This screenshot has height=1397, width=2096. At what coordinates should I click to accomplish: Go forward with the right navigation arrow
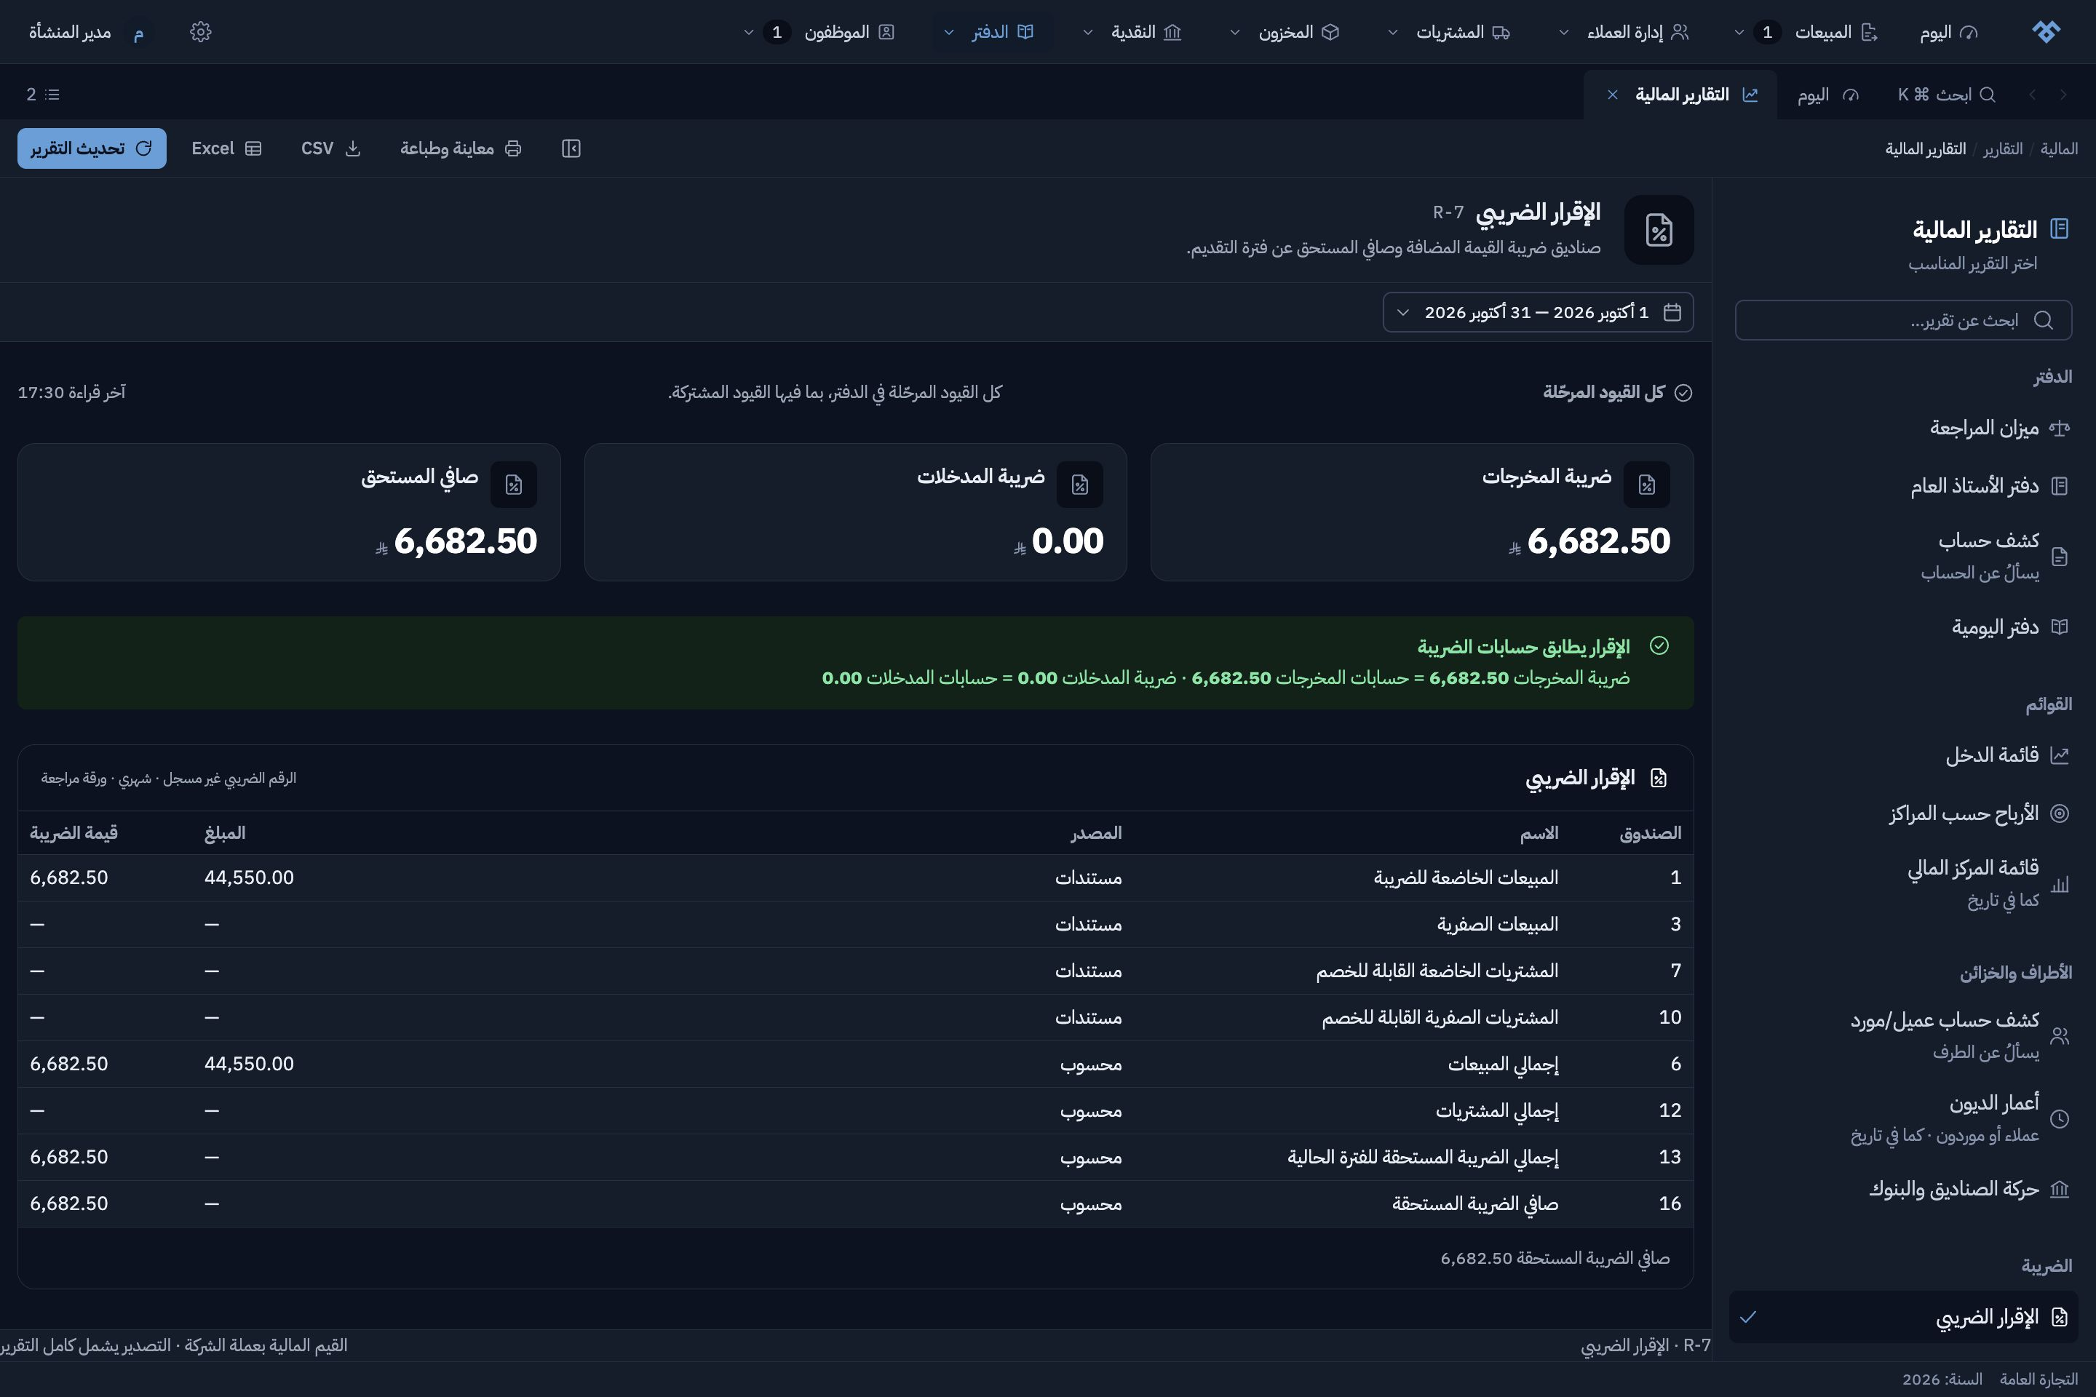(x=2063, y=95)
